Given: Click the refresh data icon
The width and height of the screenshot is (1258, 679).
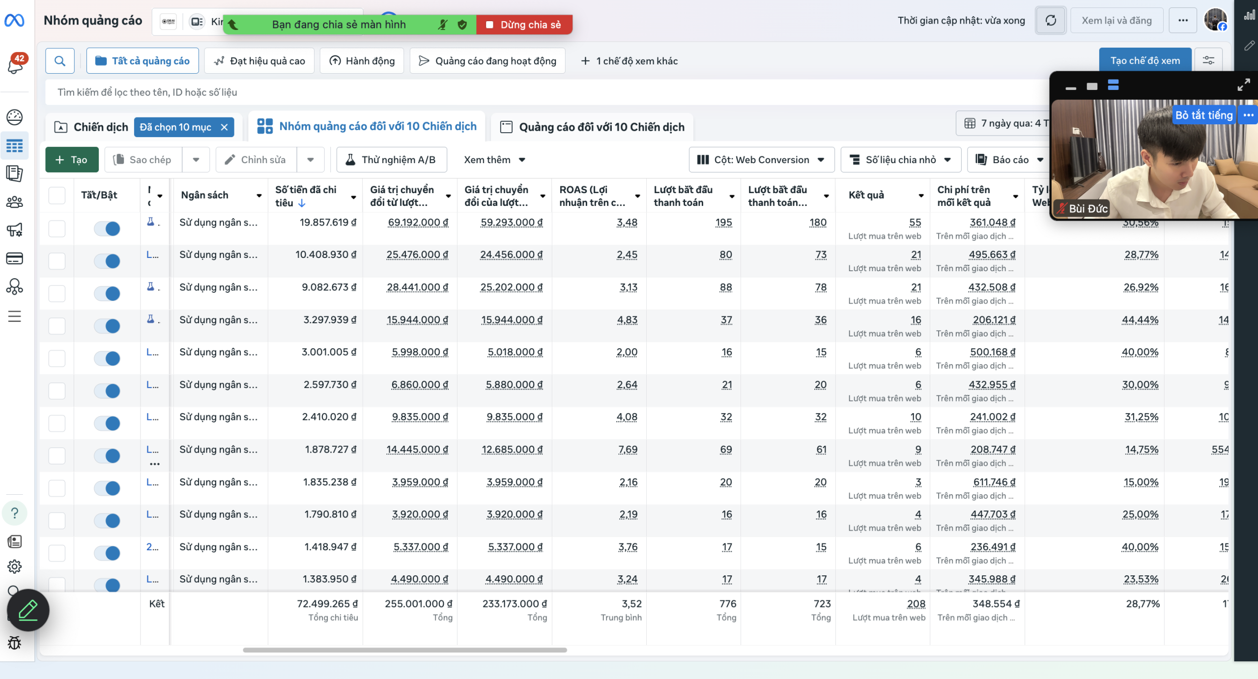Looking at the screenshot, I should click(x=1050, y=21).
